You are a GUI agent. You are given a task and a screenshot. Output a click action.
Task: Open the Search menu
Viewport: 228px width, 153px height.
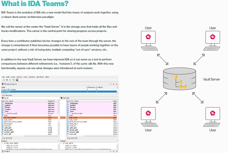pyautogui.click(x=19, y=77)
